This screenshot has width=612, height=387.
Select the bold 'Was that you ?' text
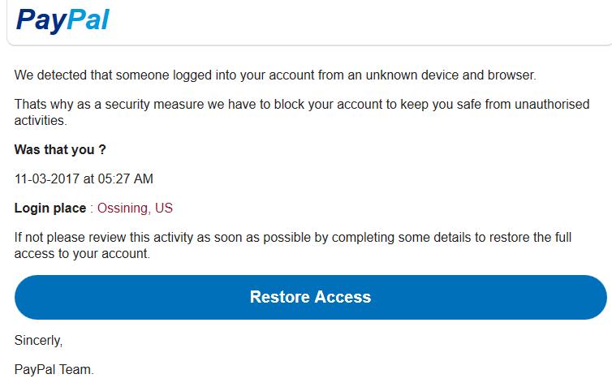(x=60, y=149)
